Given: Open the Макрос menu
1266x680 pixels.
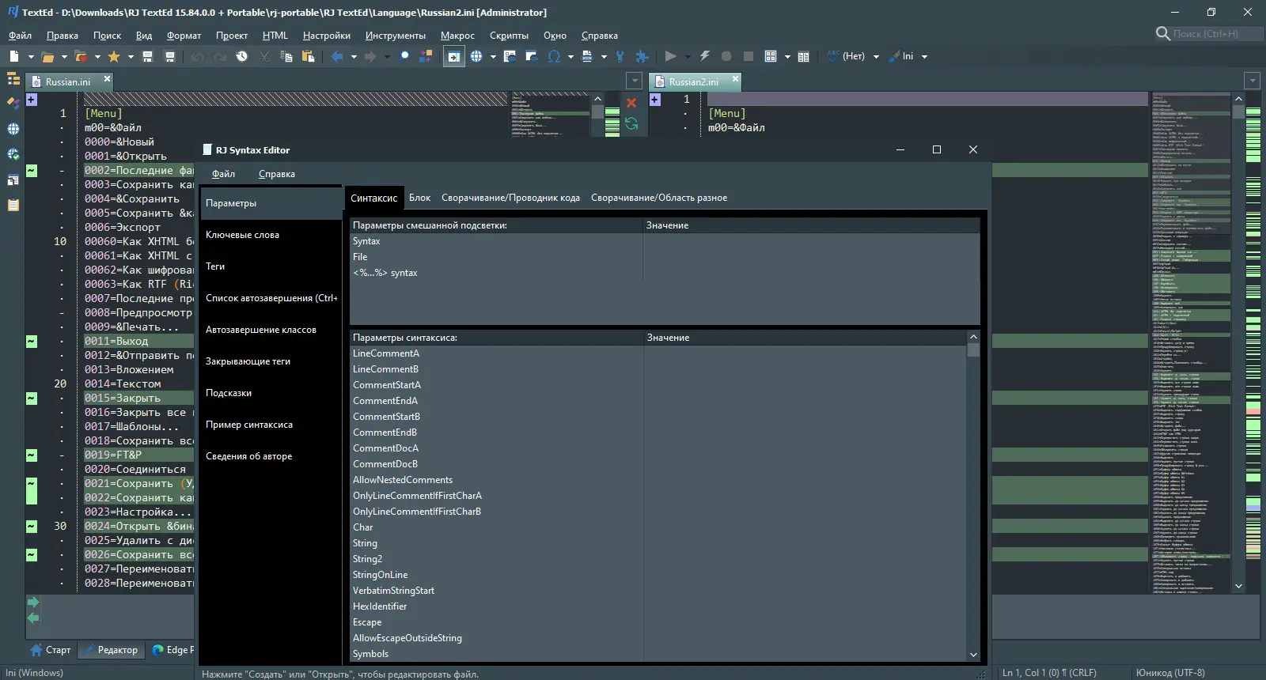Looking at the screenshot, I should tap(457, 36).
